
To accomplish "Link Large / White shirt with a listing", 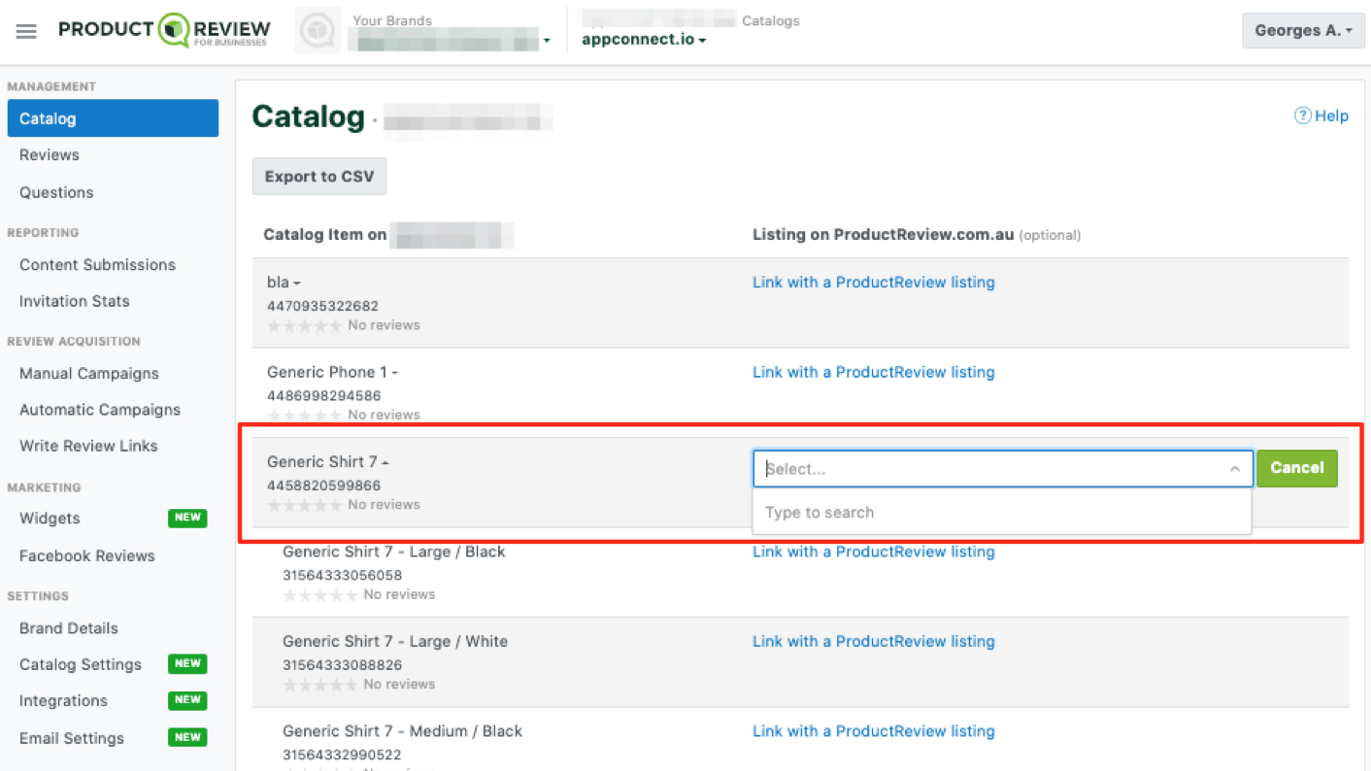I will click(x=874, y=641).
